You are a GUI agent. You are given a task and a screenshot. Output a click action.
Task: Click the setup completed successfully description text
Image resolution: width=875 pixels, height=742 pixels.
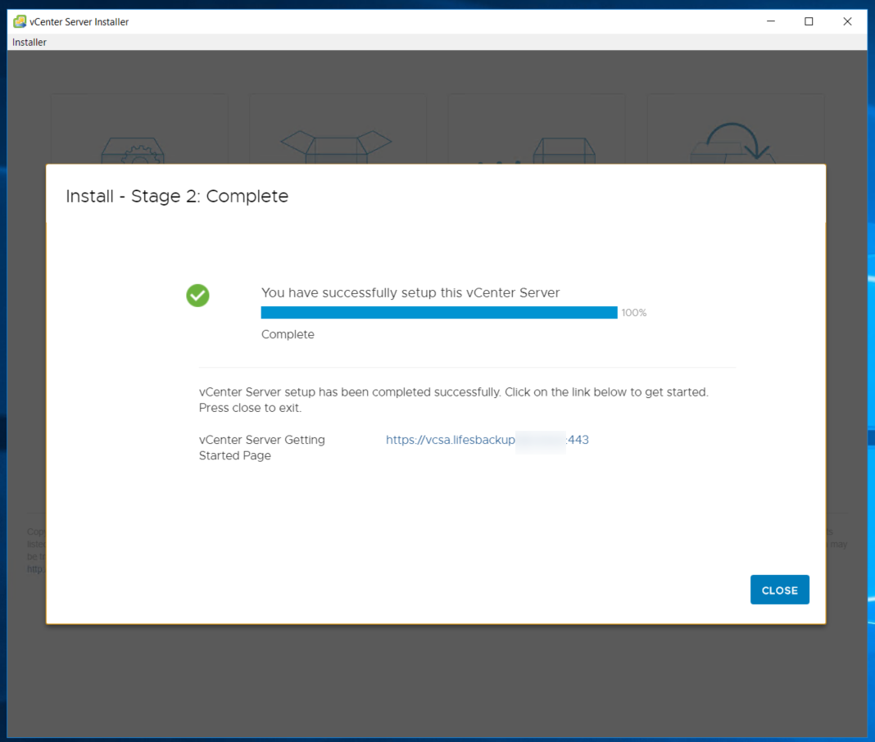click(453, 400)
